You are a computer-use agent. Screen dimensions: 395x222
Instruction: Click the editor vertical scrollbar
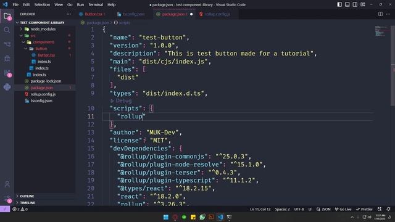coord(393,66)
